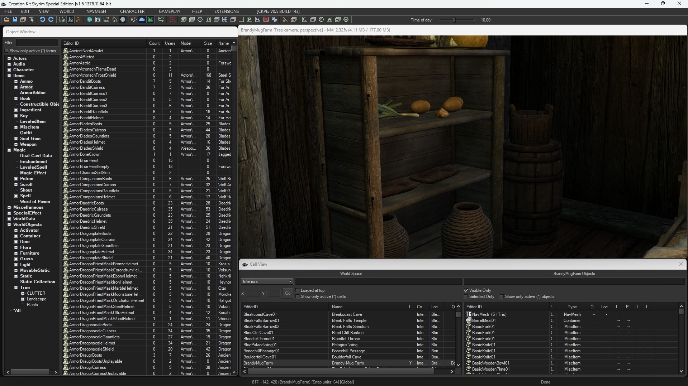Toggle the red navmesh editing icon
The height and width of the screenshot is (386, 688).
[x=173, y=20]
